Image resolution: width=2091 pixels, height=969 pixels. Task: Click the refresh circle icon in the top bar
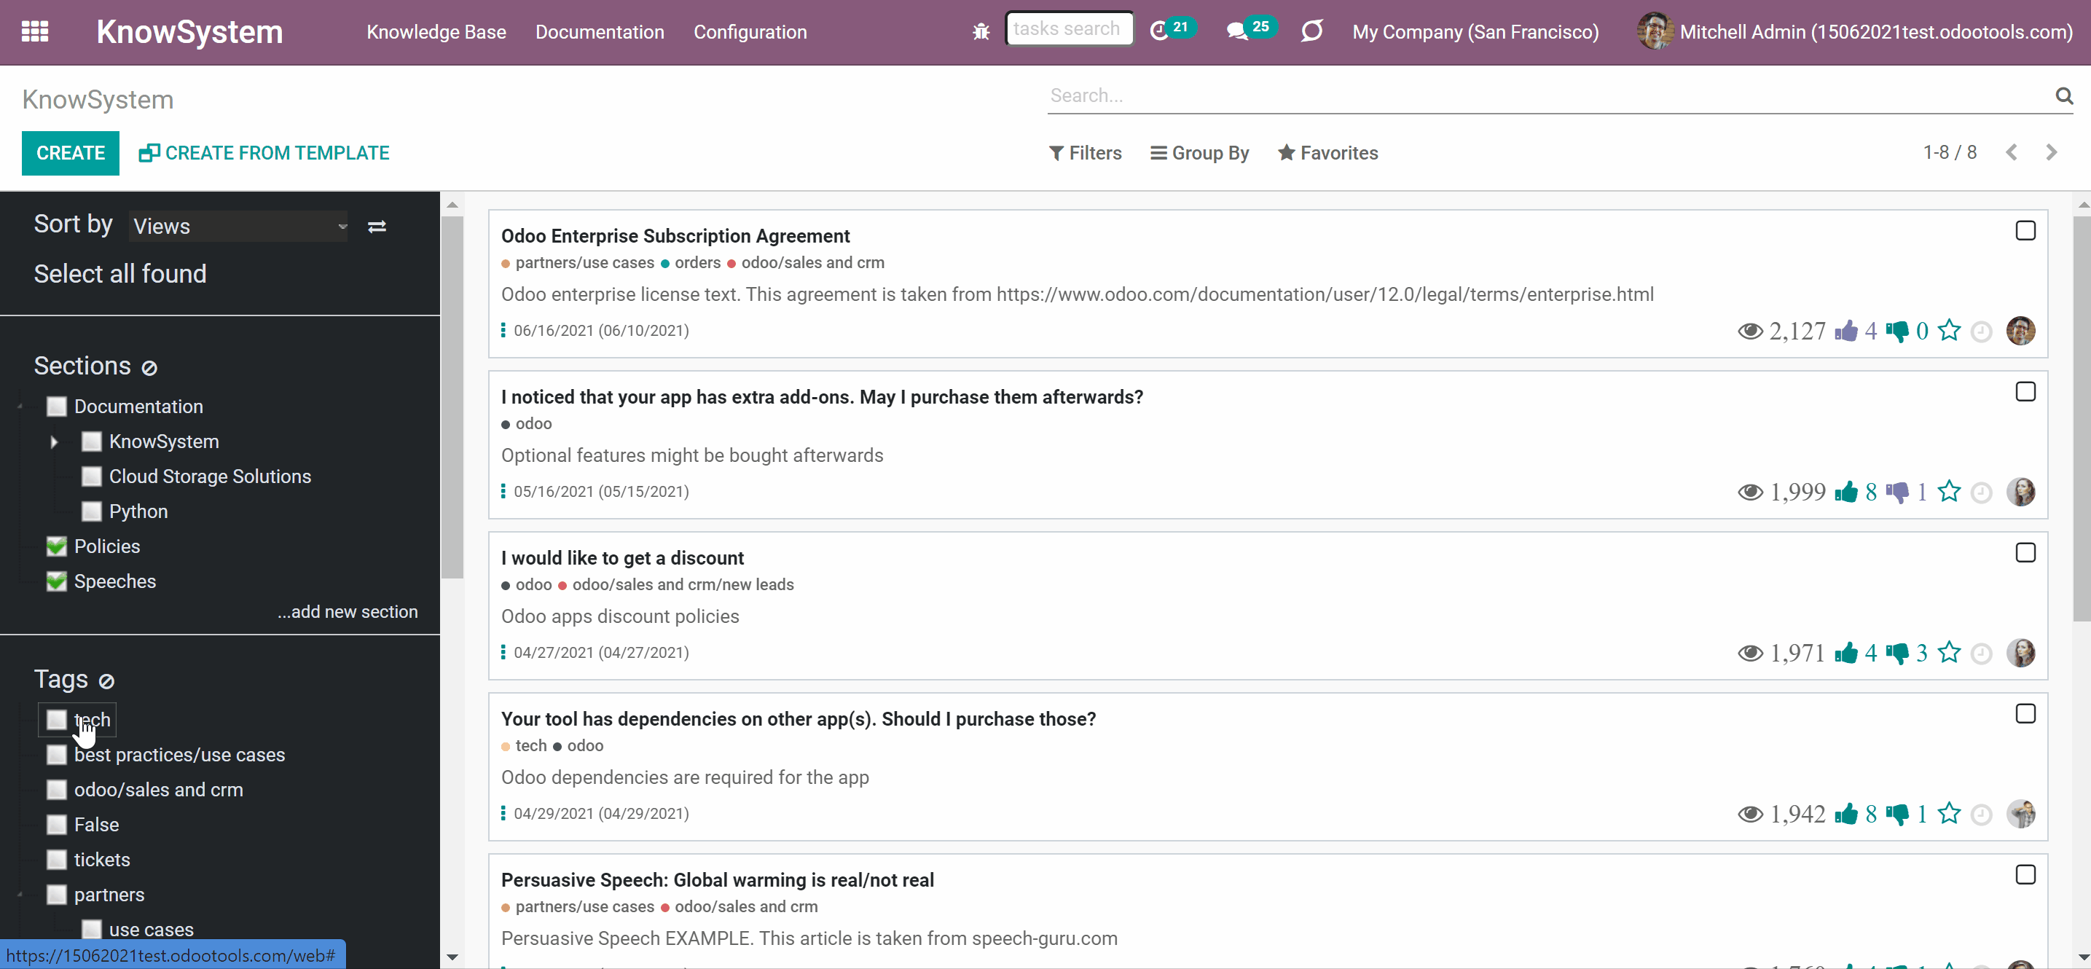[1311, 31]
